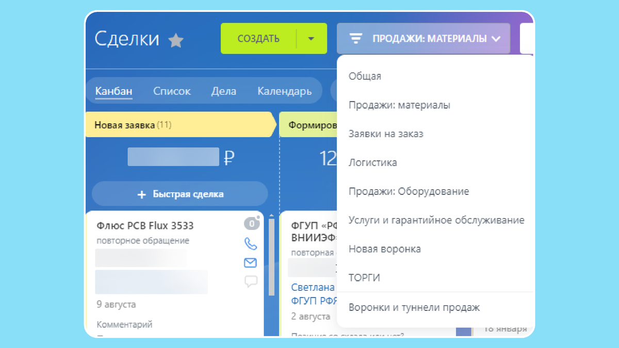Click the СОЗДАТЬ button
The height and width of the screenshot is (348, 619).
258,39
